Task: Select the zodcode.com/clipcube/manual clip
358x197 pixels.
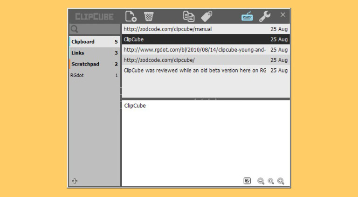Action: point(206,29)
